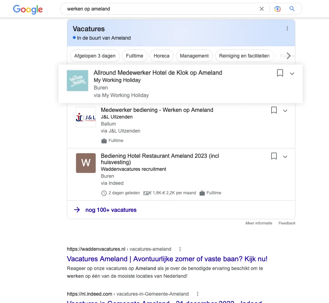Viewport: 329px width, 303px height.
Task: Send Feedback on job results
Action: pos(287,223)
